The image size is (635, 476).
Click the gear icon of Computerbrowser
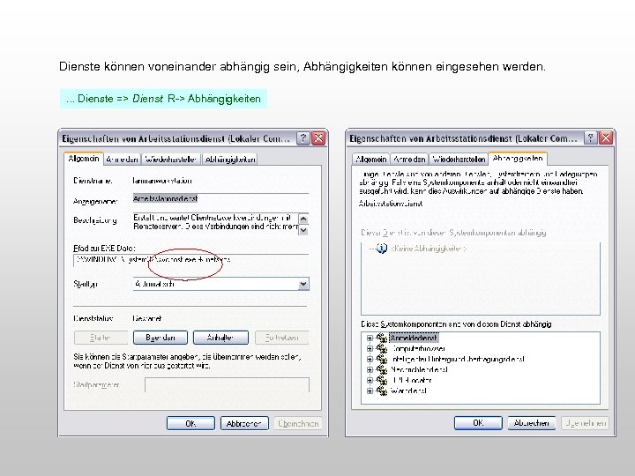pyautogui.click(x=382, y=348)
